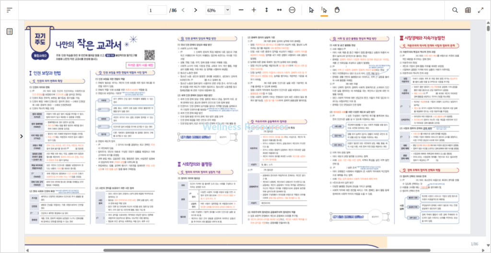Open more options ellipsis button
Image resolution: width=491 pixels, height=253 pixels.
click(292, 10)
